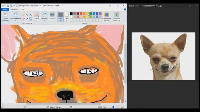Viewport: 200px width, 112px height.
Task: Expand the Shapes (Фигуры) dropdown arrow
Action: pos(44,20)
